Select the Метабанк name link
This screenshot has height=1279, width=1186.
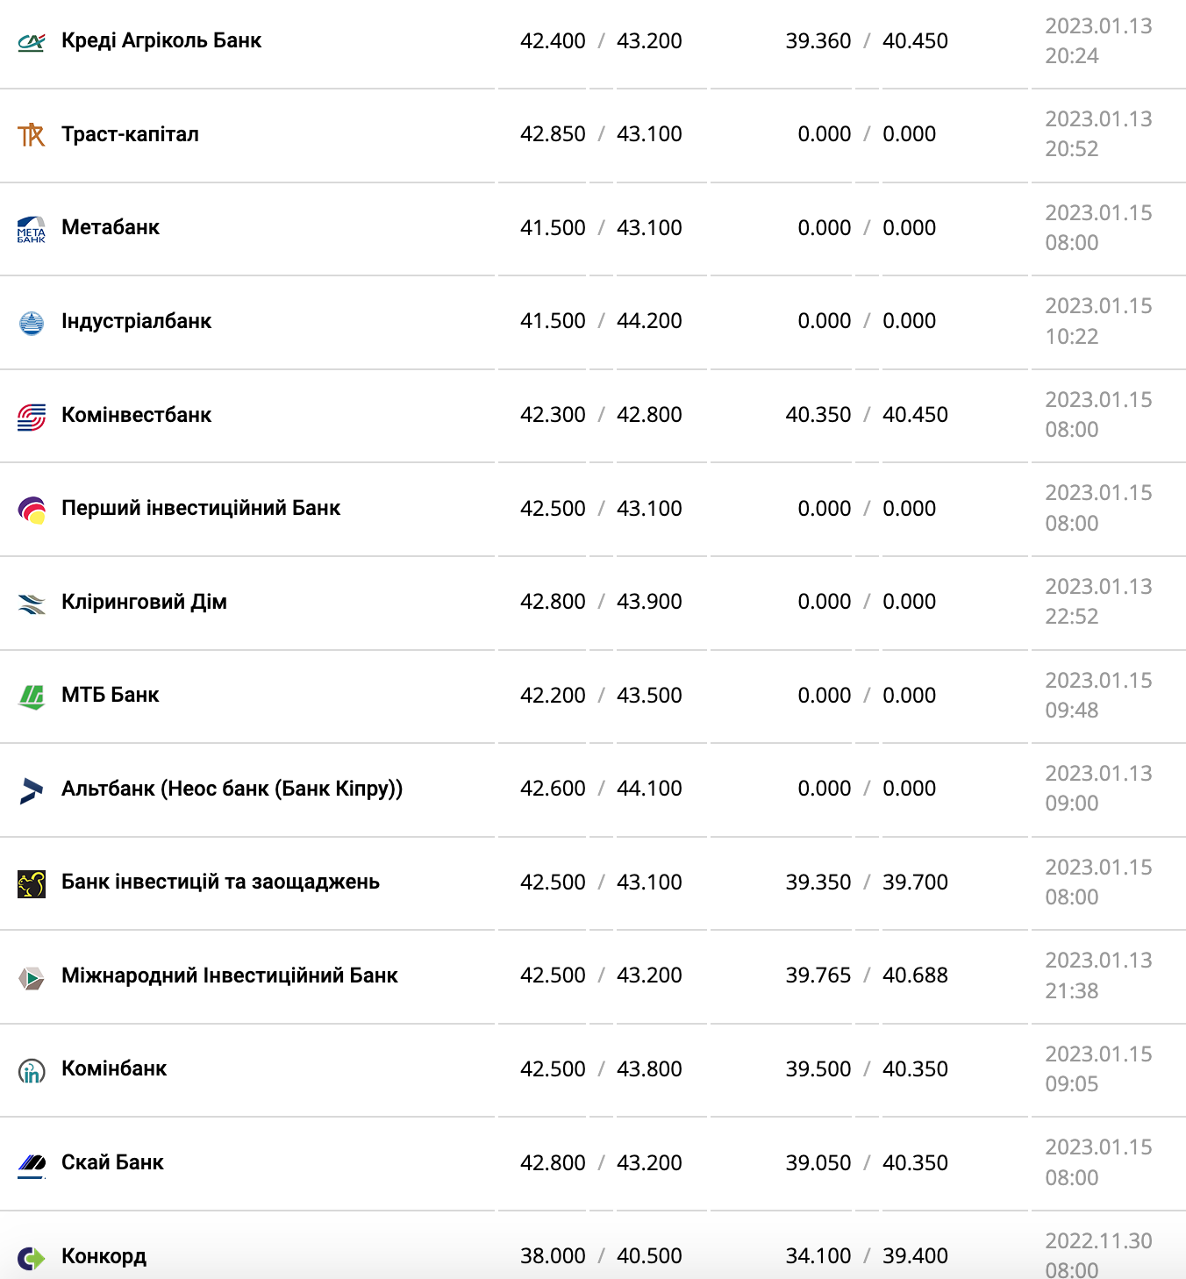click(x=111, y=227)
